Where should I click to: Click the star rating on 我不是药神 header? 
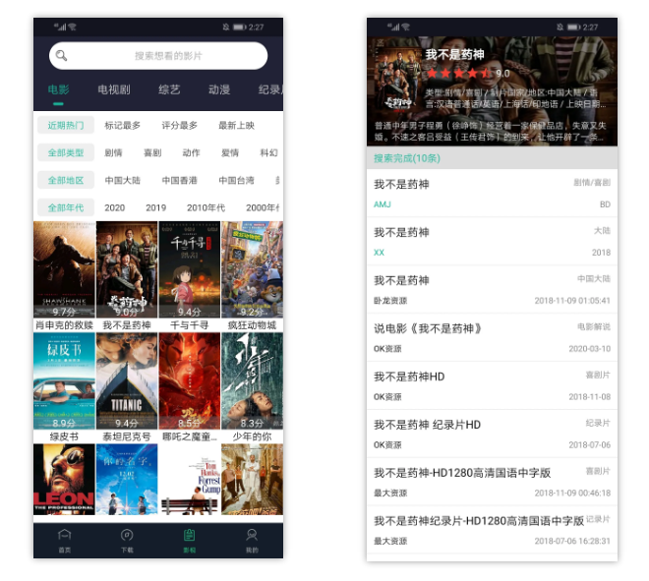(x=459, y=74)
